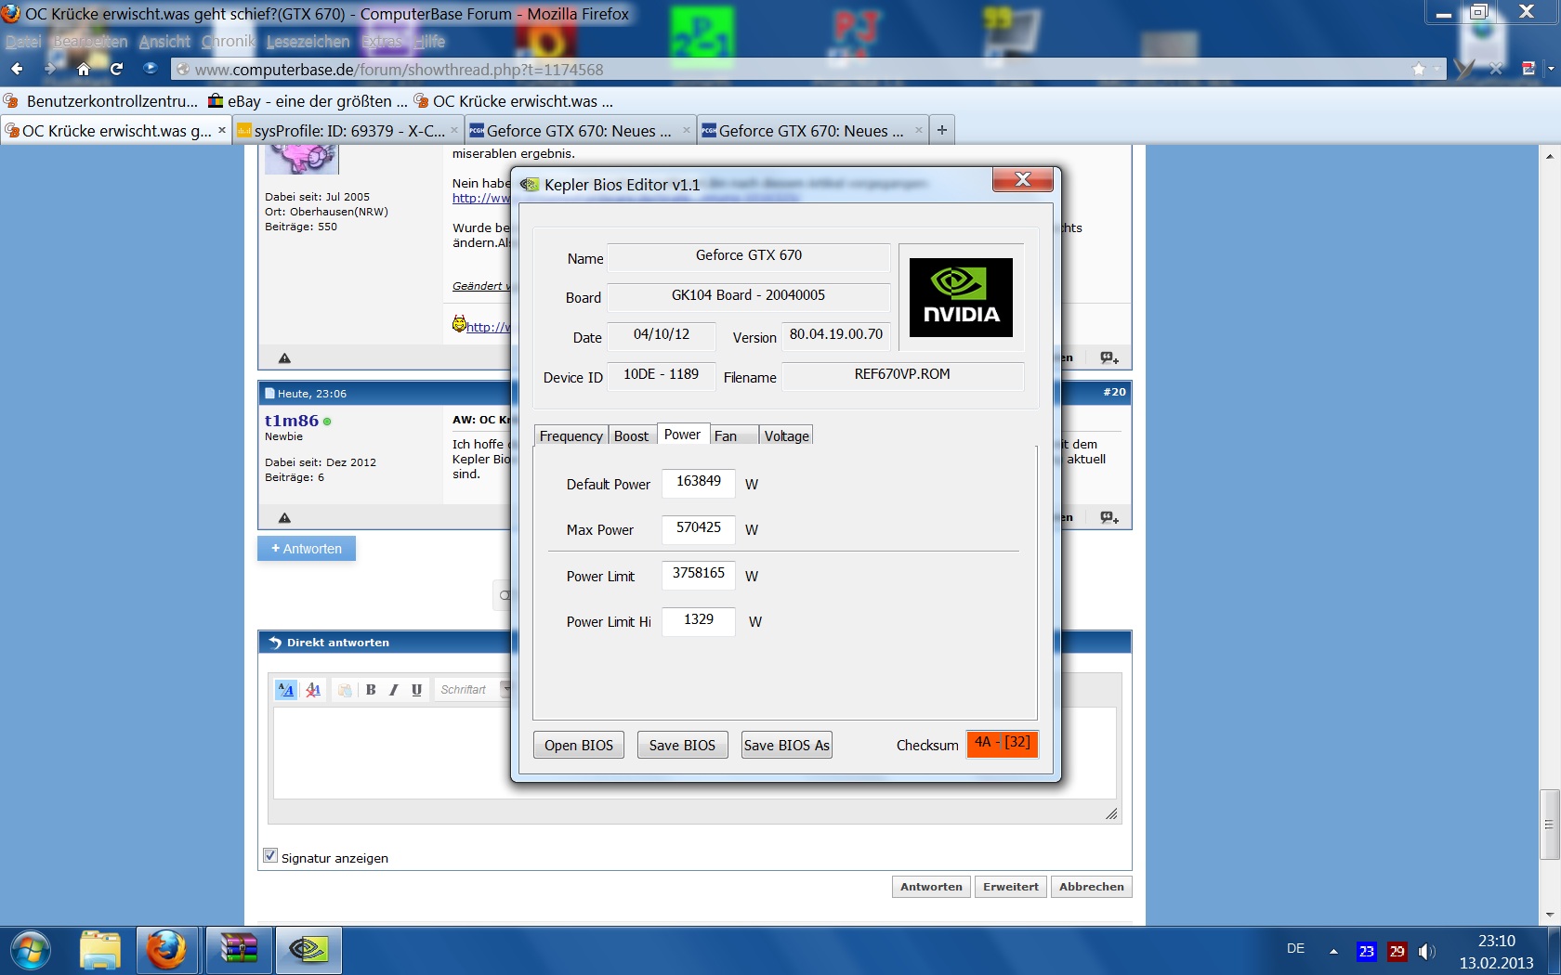
Task: Open the eBay bookmark in bookmarks bar
Action: [308, 101]
